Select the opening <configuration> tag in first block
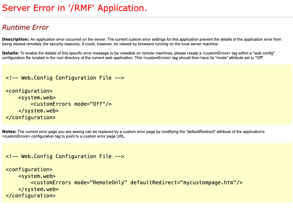 coord(29,91)
